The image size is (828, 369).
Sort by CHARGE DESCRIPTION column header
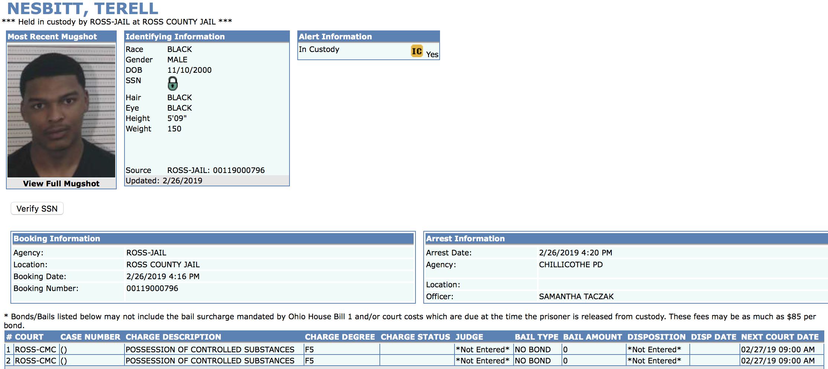[x=173, y=337]
